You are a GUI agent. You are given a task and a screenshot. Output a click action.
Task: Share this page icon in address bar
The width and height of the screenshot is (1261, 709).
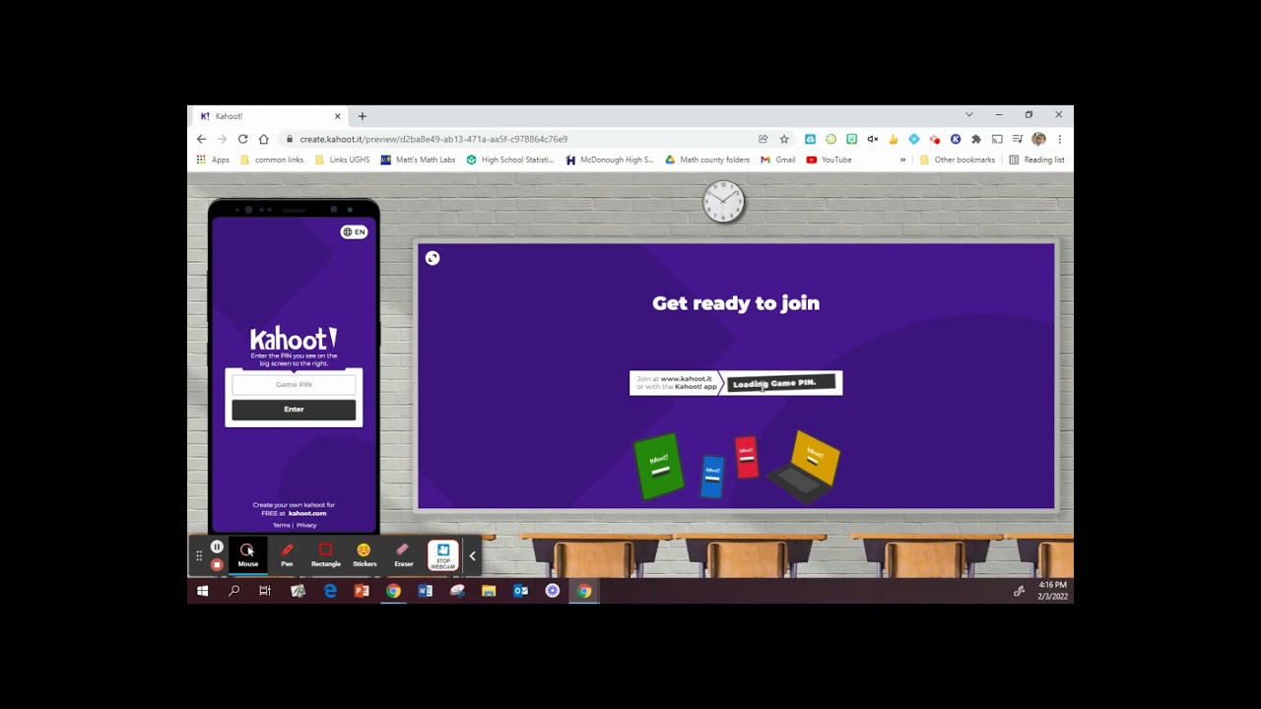pyautogui.click(x=763, y=139)
